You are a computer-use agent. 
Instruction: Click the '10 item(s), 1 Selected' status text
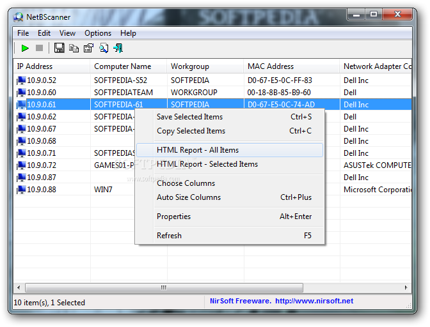[x=49, y=303]
